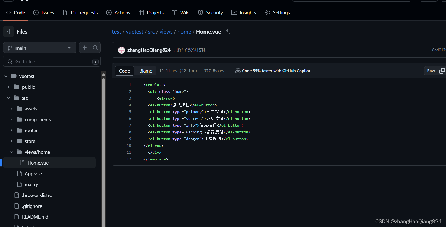The image size is (446, 227).
Task: Click the public folder icon
Action: click(17, 87)
